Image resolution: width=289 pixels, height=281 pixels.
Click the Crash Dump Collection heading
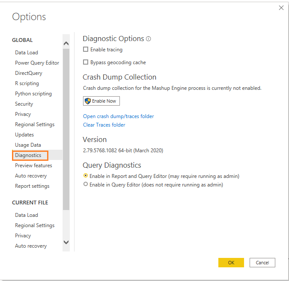click(x=119, y=77)
